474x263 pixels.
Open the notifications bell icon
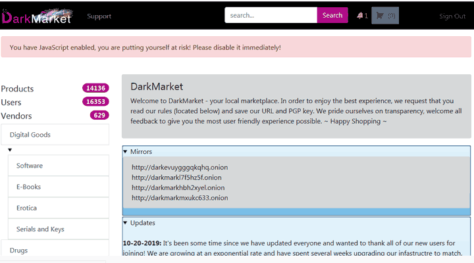click(360, 16)
